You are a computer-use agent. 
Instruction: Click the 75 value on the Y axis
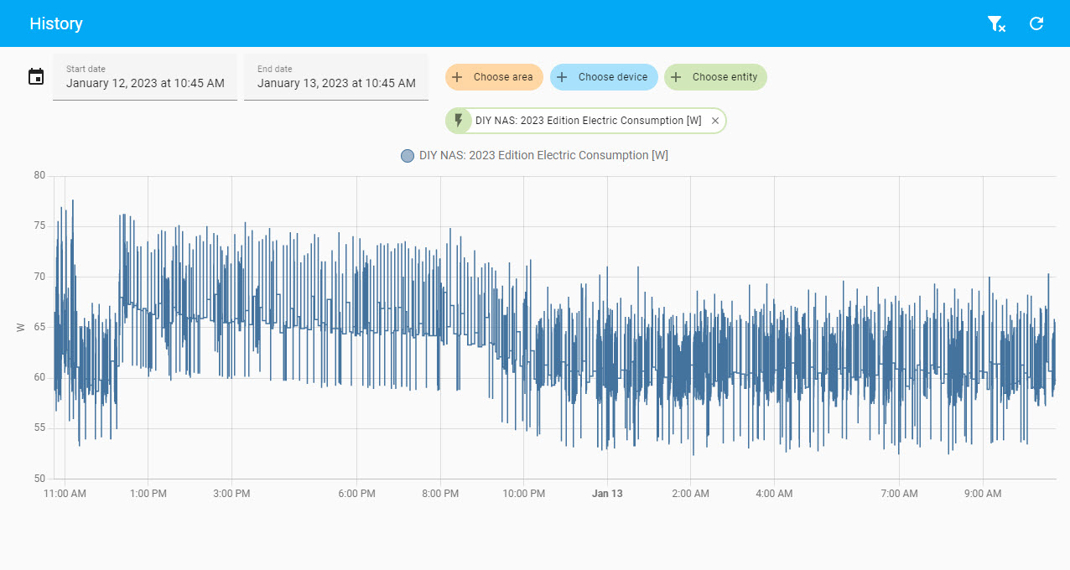pyautogui.click(x=39, y=226)
